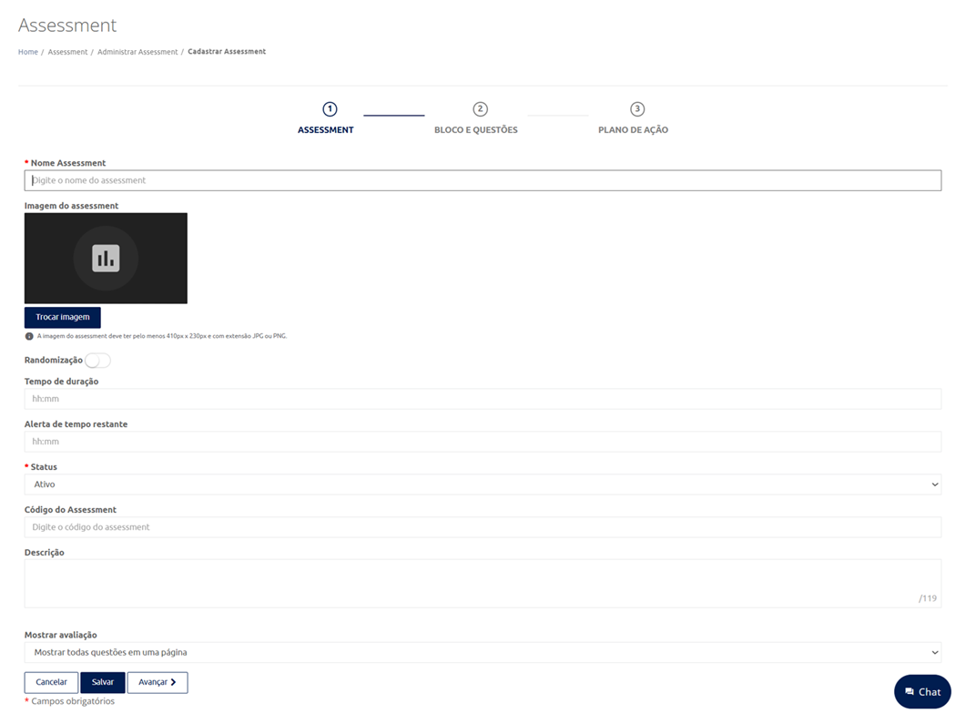Viewport: 966px width, 724px height.
Task: Follow the Home breadcrumb link
Action: [27, 52]
